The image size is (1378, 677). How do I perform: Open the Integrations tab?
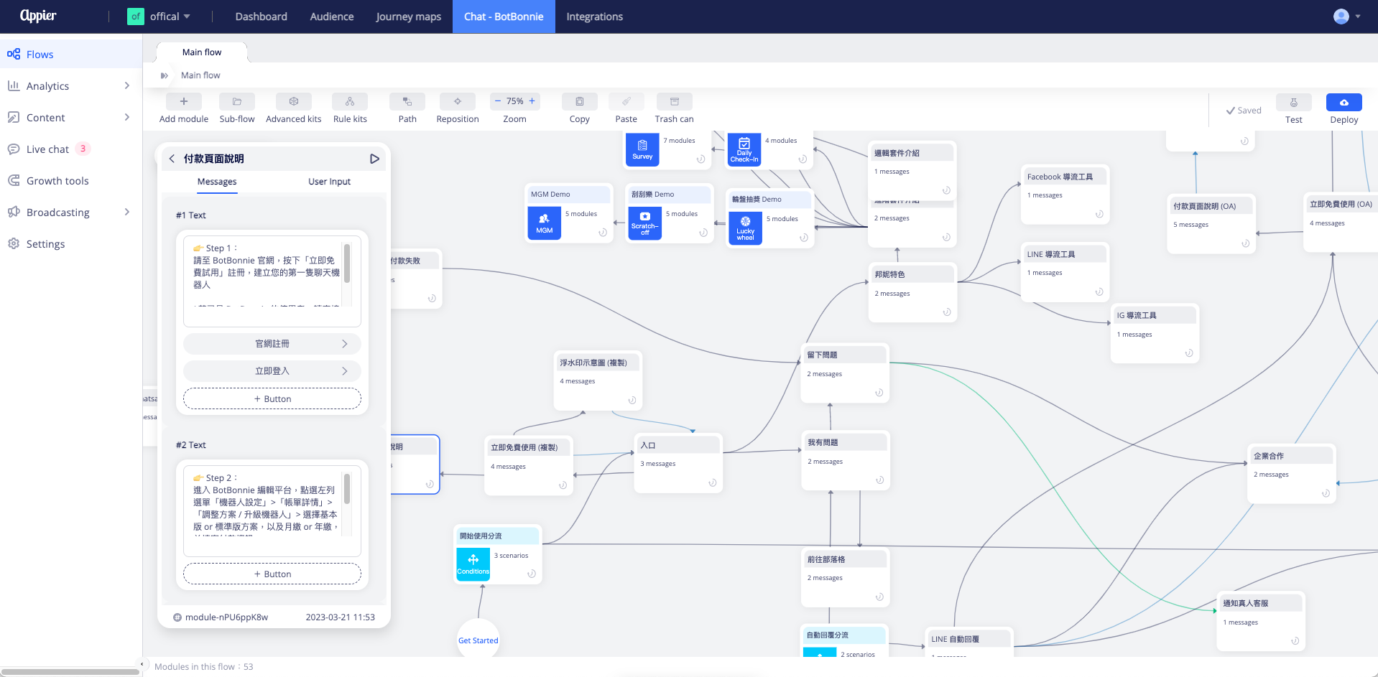595,17
